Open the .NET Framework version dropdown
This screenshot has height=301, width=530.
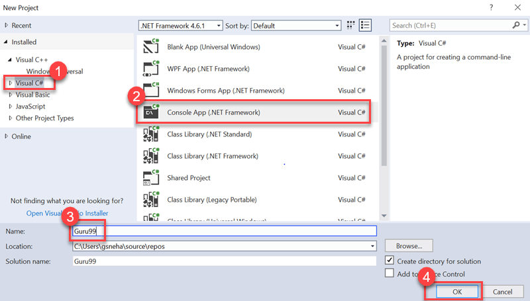coord(179,25)
